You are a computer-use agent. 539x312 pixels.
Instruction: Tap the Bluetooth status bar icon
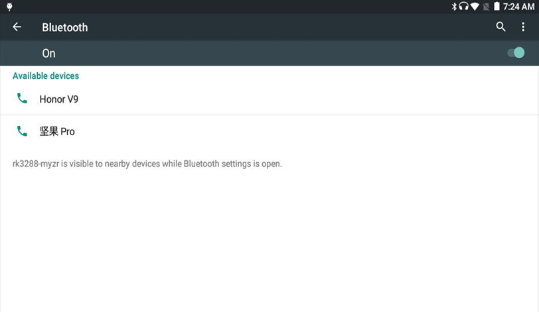pyautogui.click(x=454, y=7)
